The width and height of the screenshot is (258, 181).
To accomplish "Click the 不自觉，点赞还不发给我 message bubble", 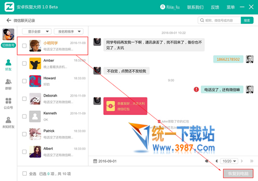I will click(x=126, y=71).
